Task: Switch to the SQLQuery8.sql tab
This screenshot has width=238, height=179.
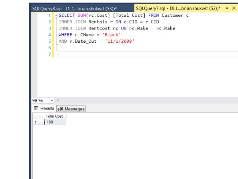Action: tap(75, 8)
